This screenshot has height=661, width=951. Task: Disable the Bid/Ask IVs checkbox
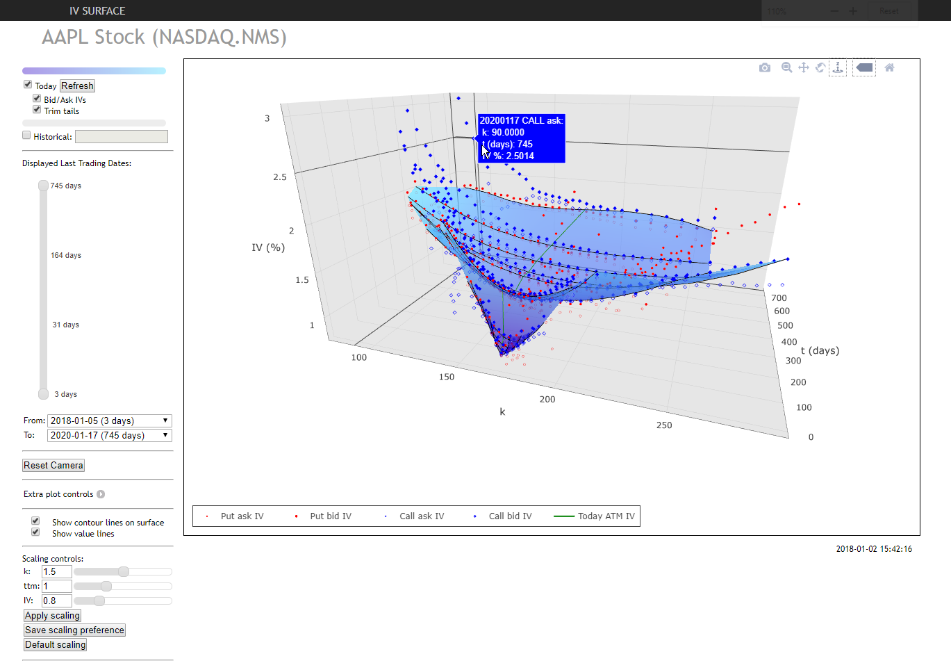pos(37,98)
